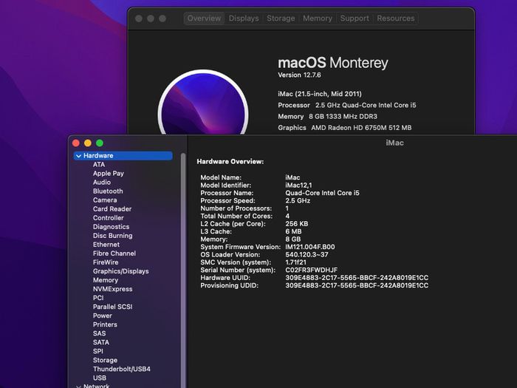Select Apple Pay in the sidebar
This screenshot has height=388, width=517.
pyautogui.click(x=108, y=173)
